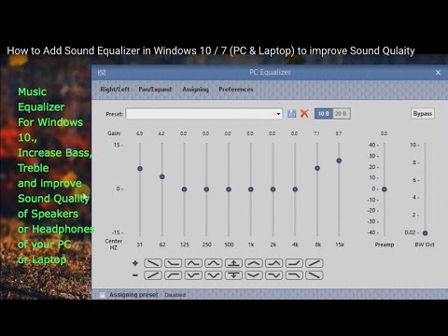Open the Assigning menu
Screen dimensions: 448x336
(x=195, y=90)
